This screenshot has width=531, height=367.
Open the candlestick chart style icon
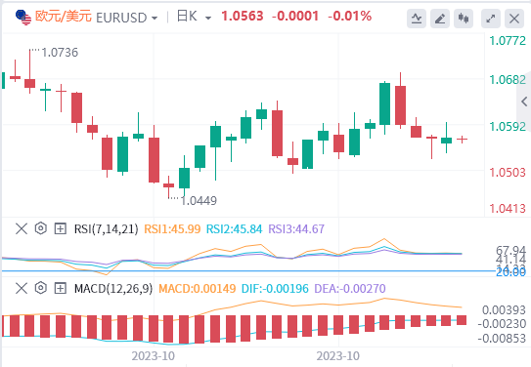click(x=464, y=19)
